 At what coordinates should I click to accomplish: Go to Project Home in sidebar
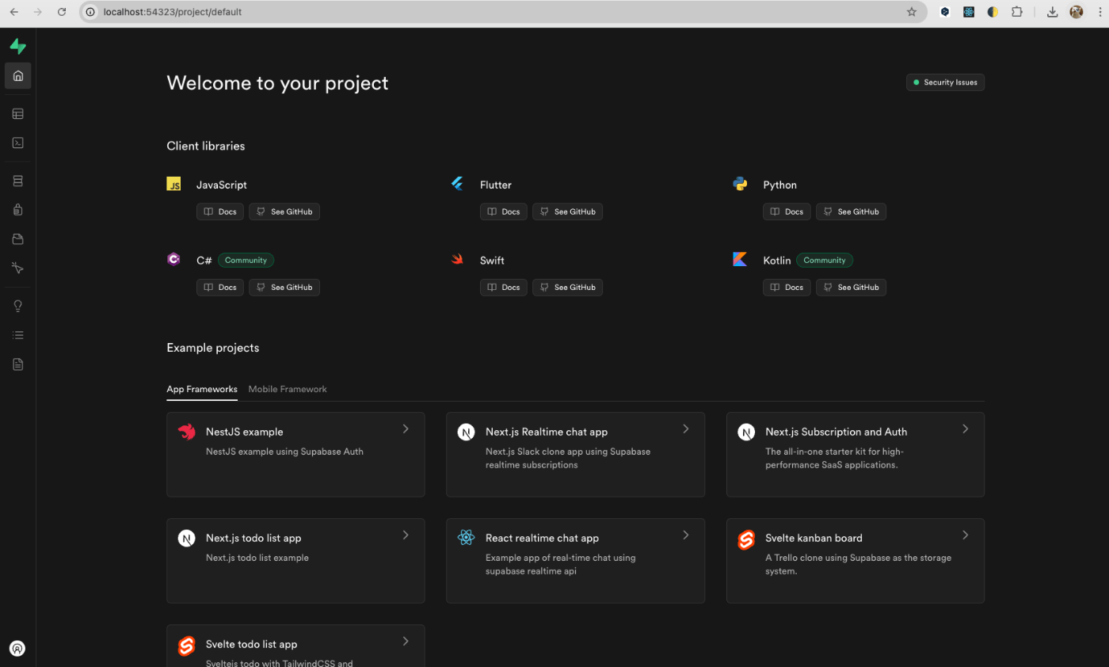coord(17,76)
